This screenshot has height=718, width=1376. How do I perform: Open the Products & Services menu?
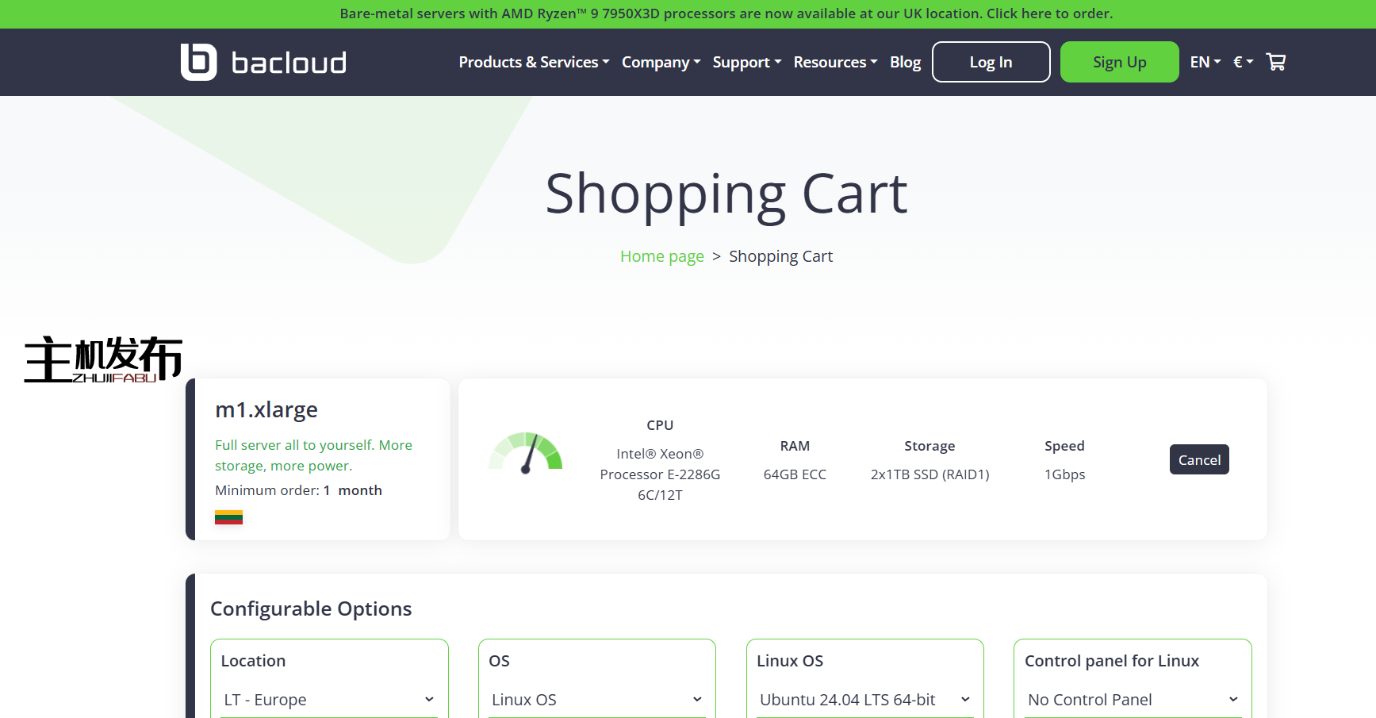(x=534, y=62)
